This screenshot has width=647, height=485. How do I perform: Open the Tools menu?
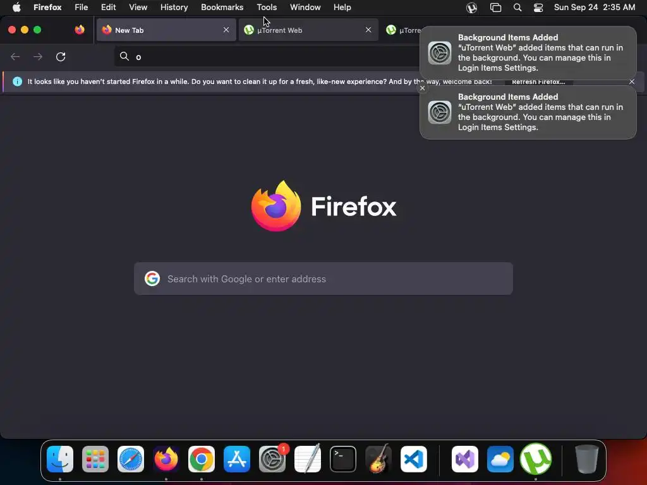[x=267, y=8]
